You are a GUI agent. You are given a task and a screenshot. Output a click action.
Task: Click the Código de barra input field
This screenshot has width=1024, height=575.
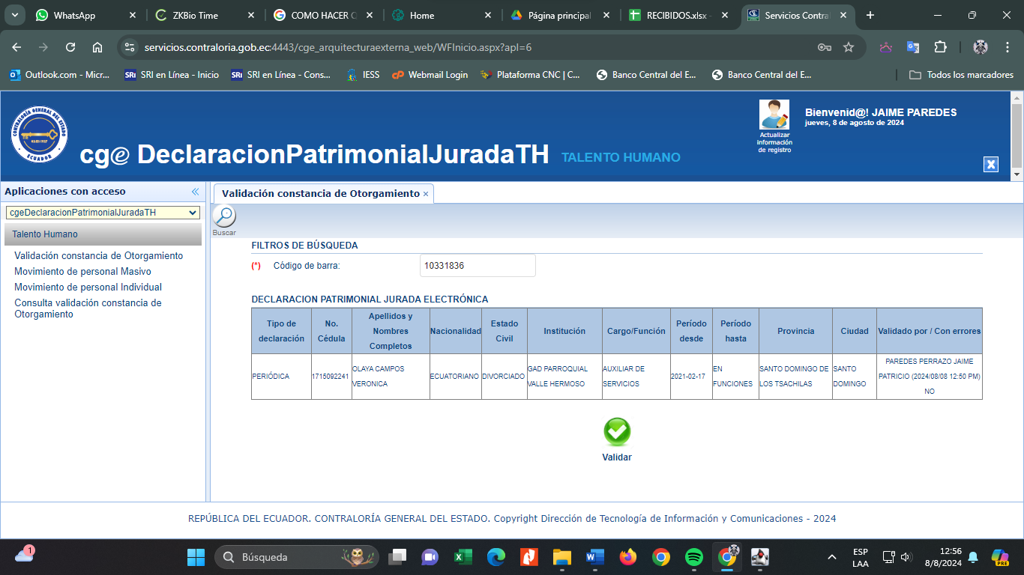tap(478, 266)
